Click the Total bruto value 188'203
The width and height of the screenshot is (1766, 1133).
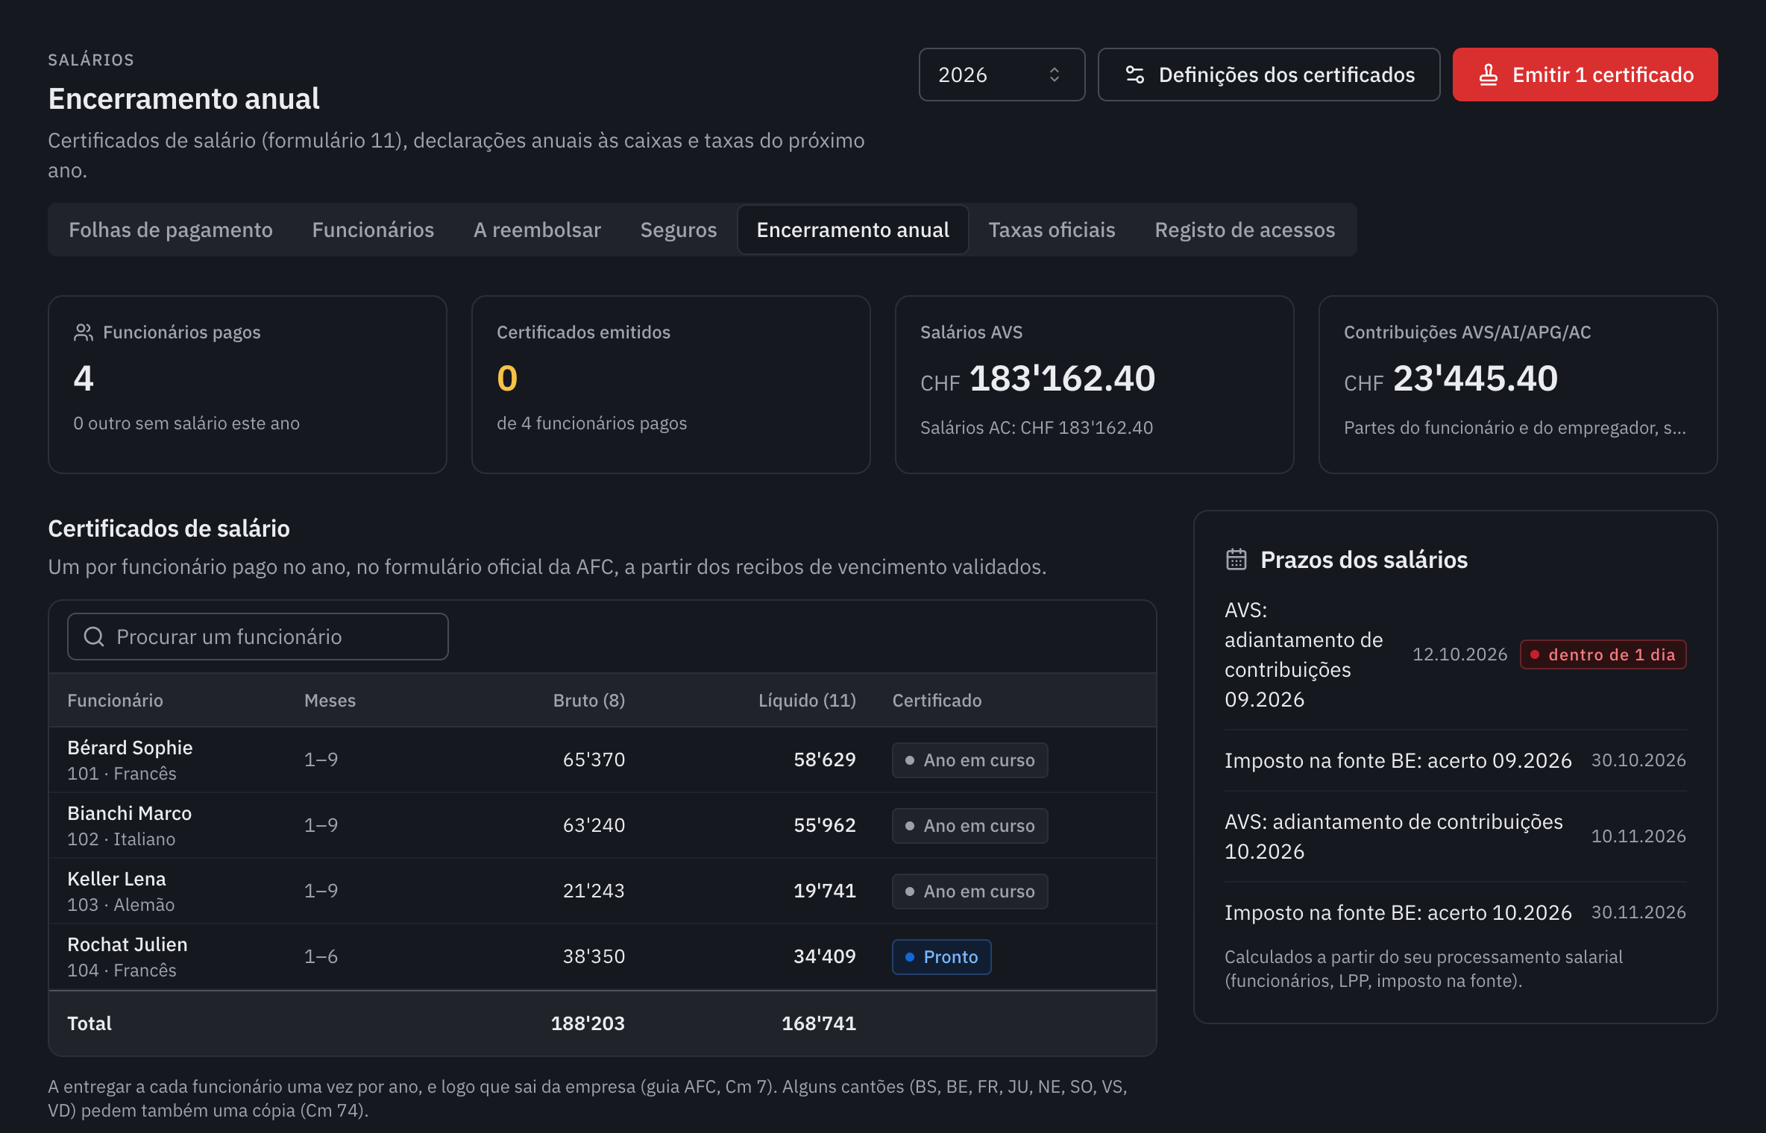(588, 1023)
